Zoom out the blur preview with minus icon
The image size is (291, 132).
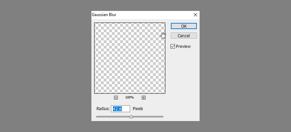(x=116, y=97)
